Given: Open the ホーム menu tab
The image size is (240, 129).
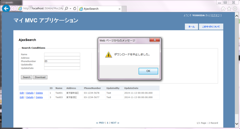Looking at the screenshot, I should pyautogui.click(x=191, y=27).
